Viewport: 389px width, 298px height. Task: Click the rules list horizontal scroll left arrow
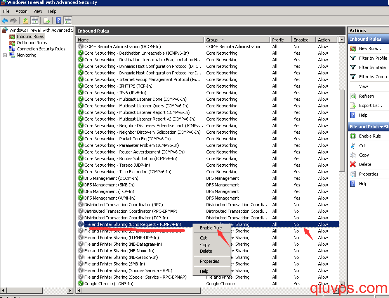[x=79, y=290]
